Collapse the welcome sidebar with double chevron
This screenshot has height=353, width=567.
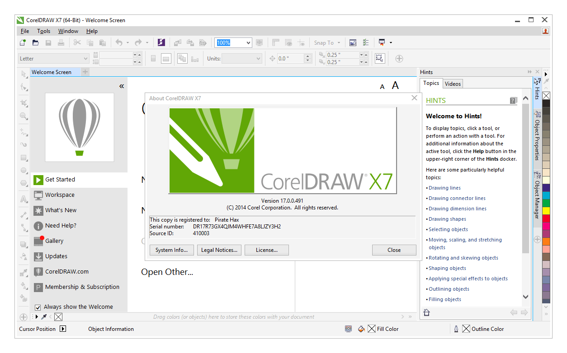tap(122, 86)
